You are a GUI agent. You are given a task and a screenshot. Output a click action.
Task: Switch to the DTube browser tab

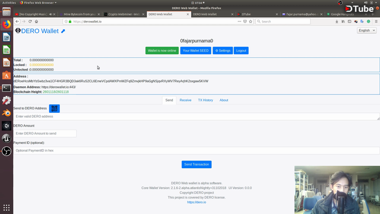258,14
